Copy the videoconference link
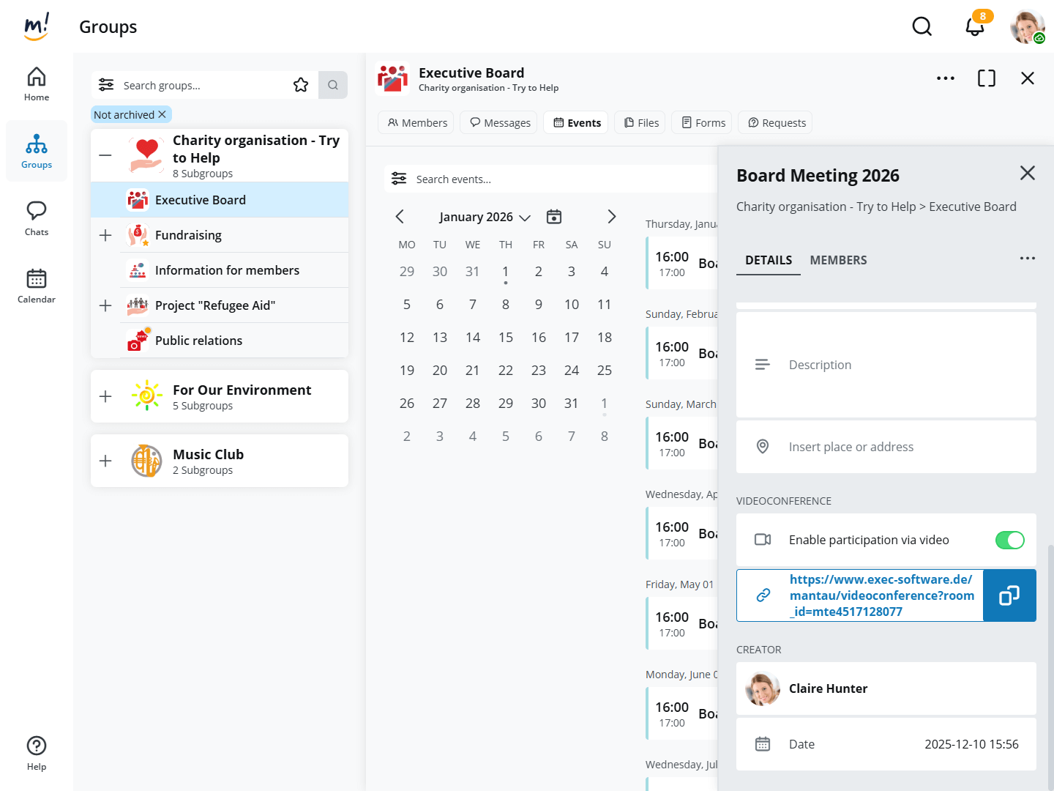Viewport: 1054px width, 791px height. [x=1009, y=595]
